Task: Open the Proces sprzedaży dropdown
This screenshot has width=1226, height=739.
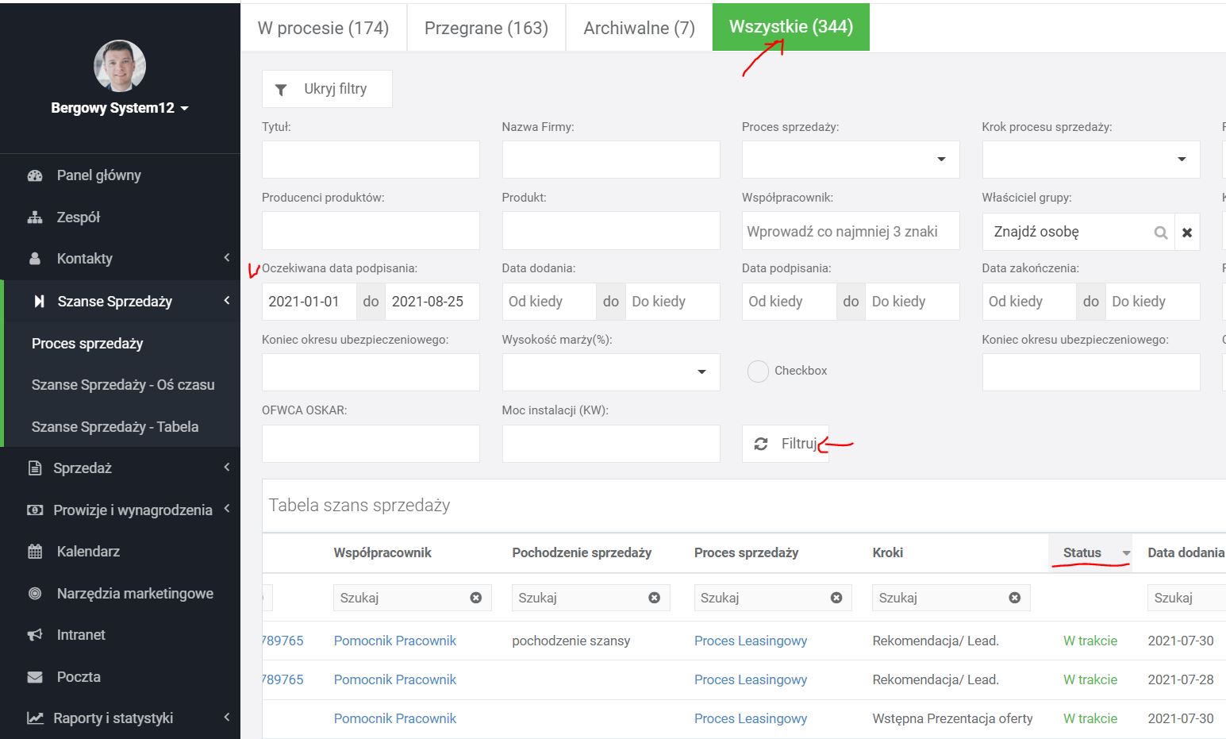Action: tap(850, 160)
